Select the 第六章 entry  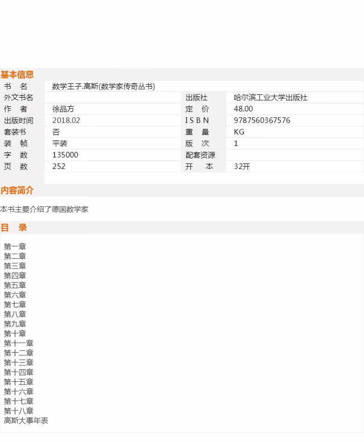[x=15, y=295]
